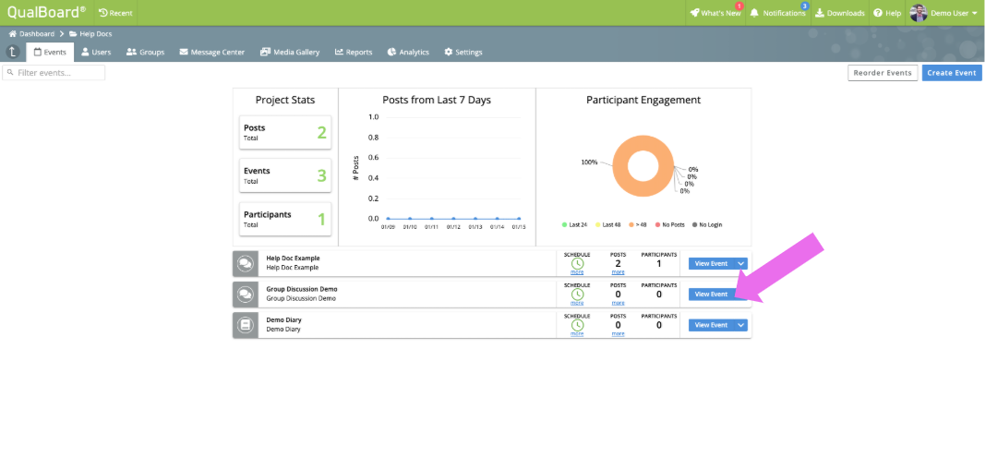985x469 pixels.
Task: Open the Message Center tab
Action: tap(211, 52)
